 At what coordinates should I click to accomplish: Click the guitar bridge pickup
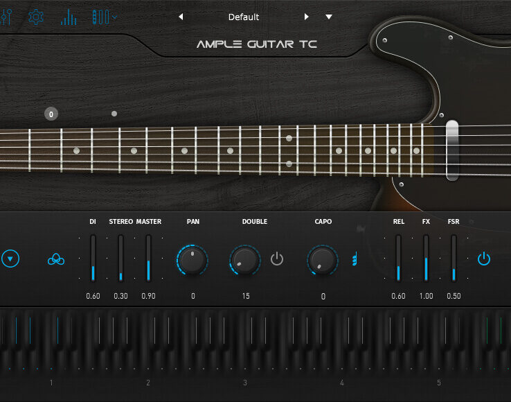pos(452,150)
